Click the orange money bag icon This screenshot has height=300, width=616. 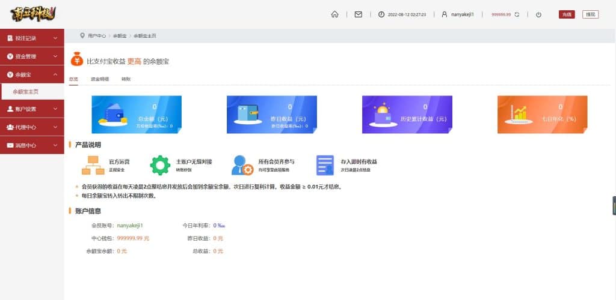click(x=77, y=59)
